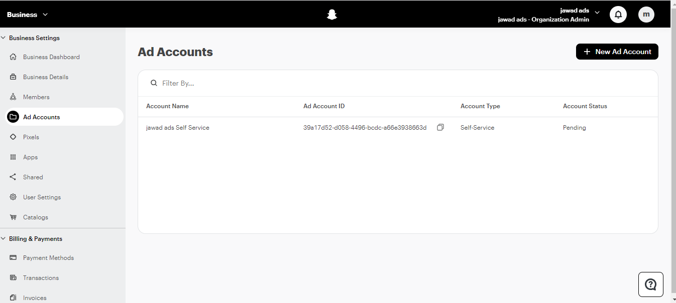This screenshot has height=303, width=676.
Task: Click the Catalogs cart icon
Action: tap(14, 217)
